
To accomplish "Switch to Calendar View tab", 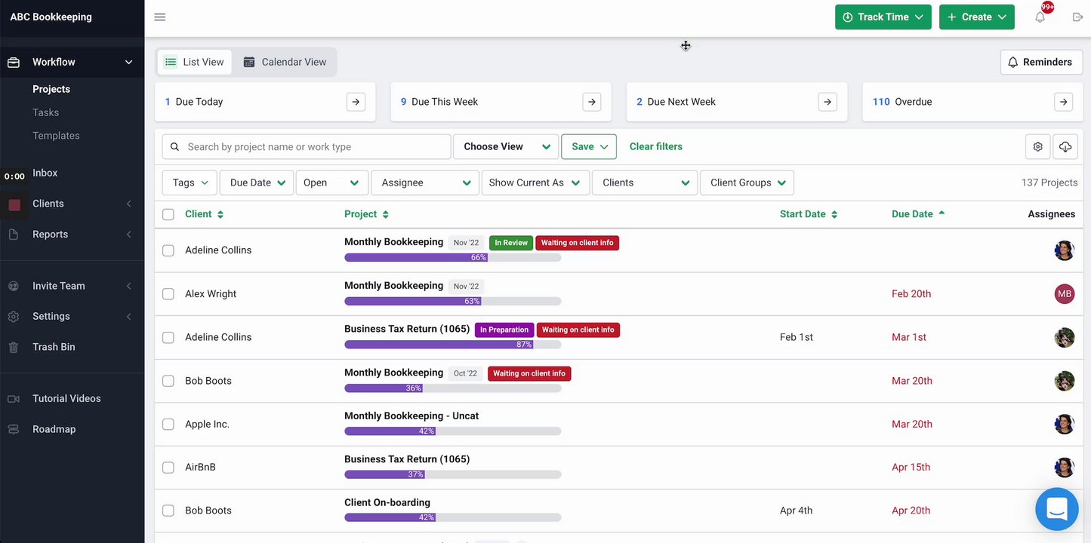I will (285, 62).
